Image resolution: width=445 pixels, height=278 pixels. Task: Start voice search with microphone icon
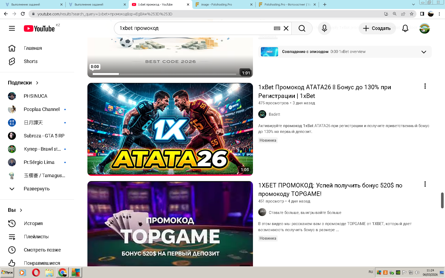(324, 28)
